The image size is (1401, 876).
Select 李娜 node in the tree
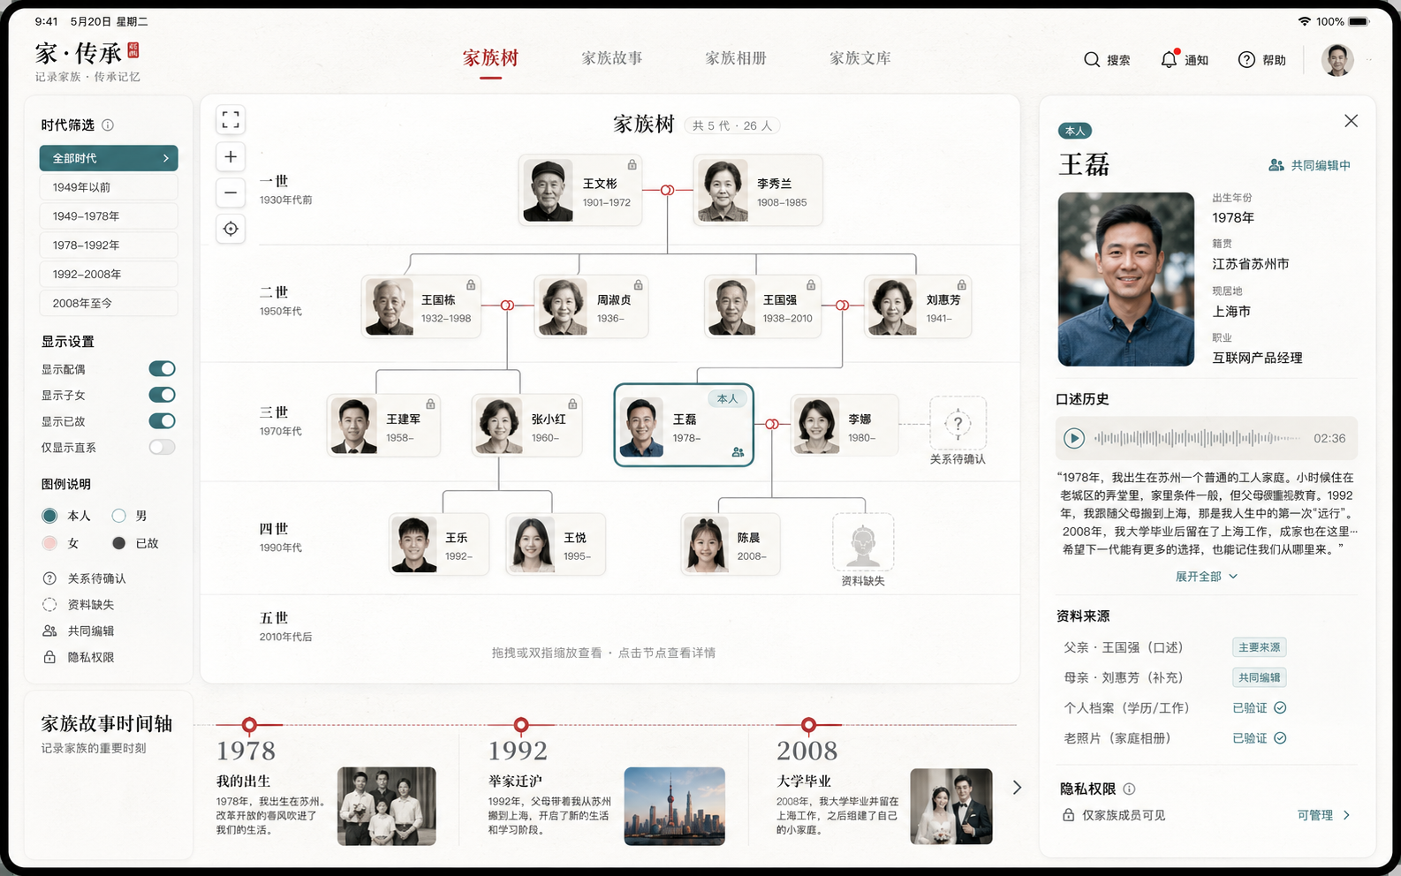coord(844,425)
